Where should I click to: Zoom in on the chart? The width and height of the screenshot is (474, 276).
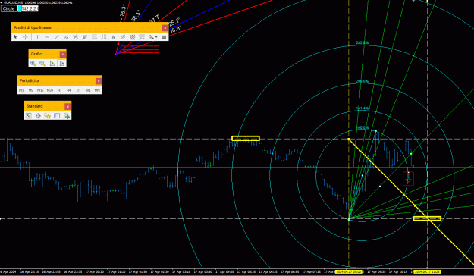point(33,64)
